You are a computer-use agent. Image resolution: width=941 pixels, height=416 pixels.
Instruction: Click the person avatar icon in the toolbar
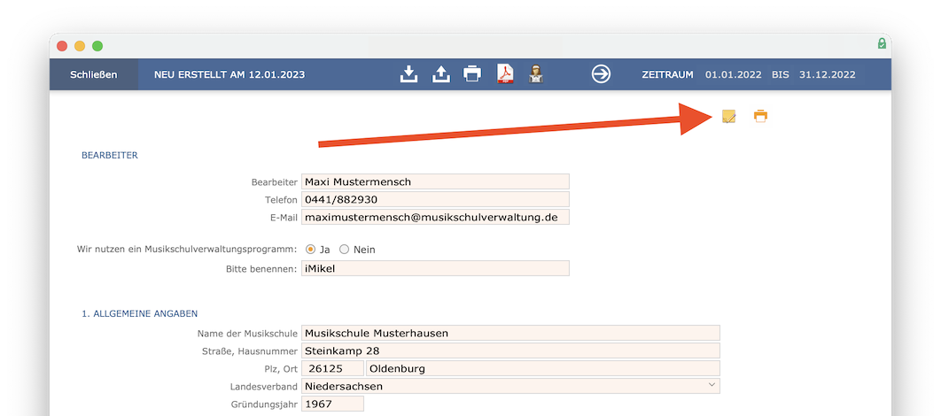point(535,74)
